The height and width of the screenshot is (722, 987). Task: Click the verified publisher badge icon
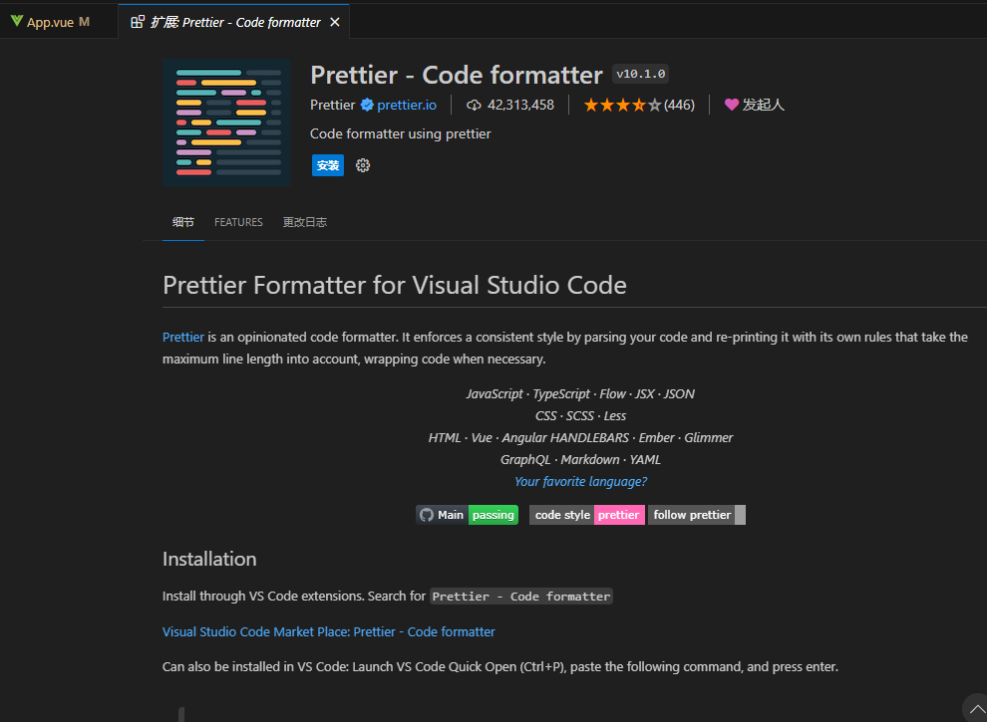pyautogui.click(x=367, y=105)
